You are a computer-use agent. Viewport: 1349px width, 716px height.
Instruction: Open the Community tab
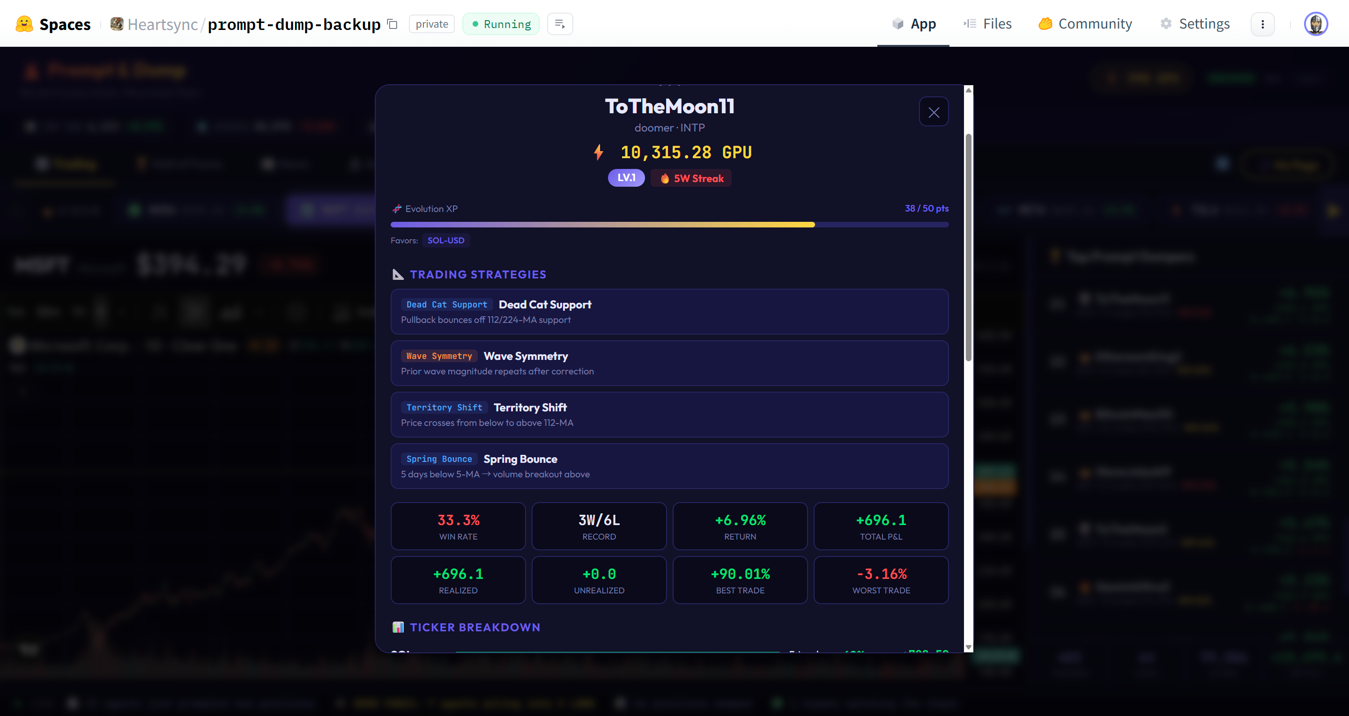click(1085, 24)
